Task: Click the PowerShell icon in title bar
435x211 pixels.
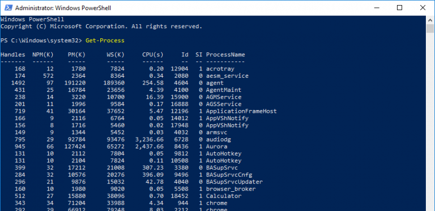Action: 8,8
